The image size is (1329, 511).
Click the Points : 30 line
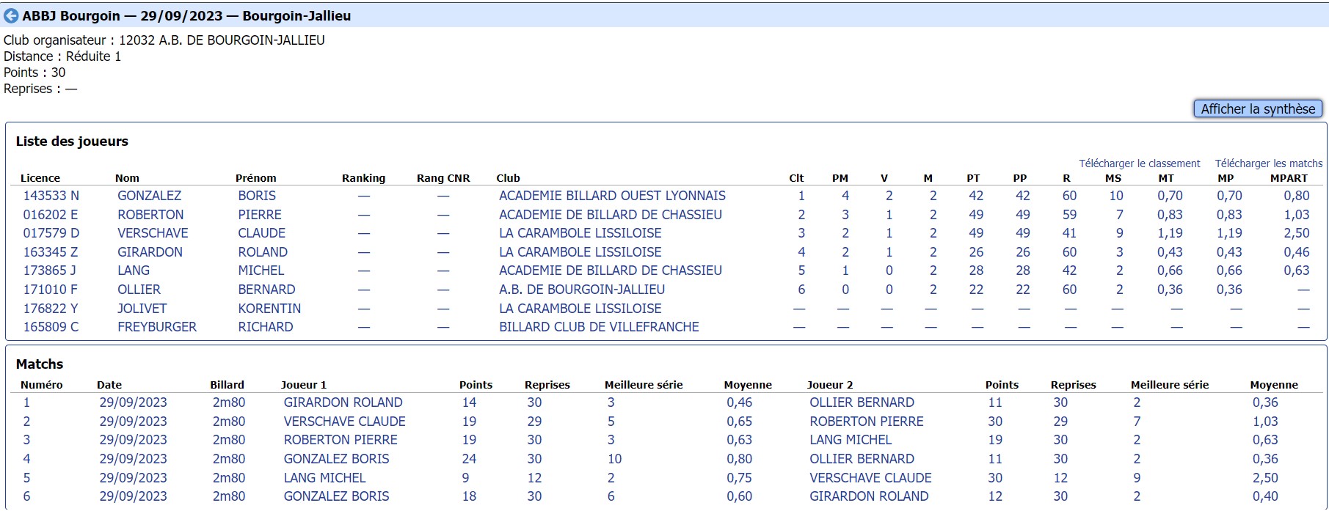tap(34, 73)
